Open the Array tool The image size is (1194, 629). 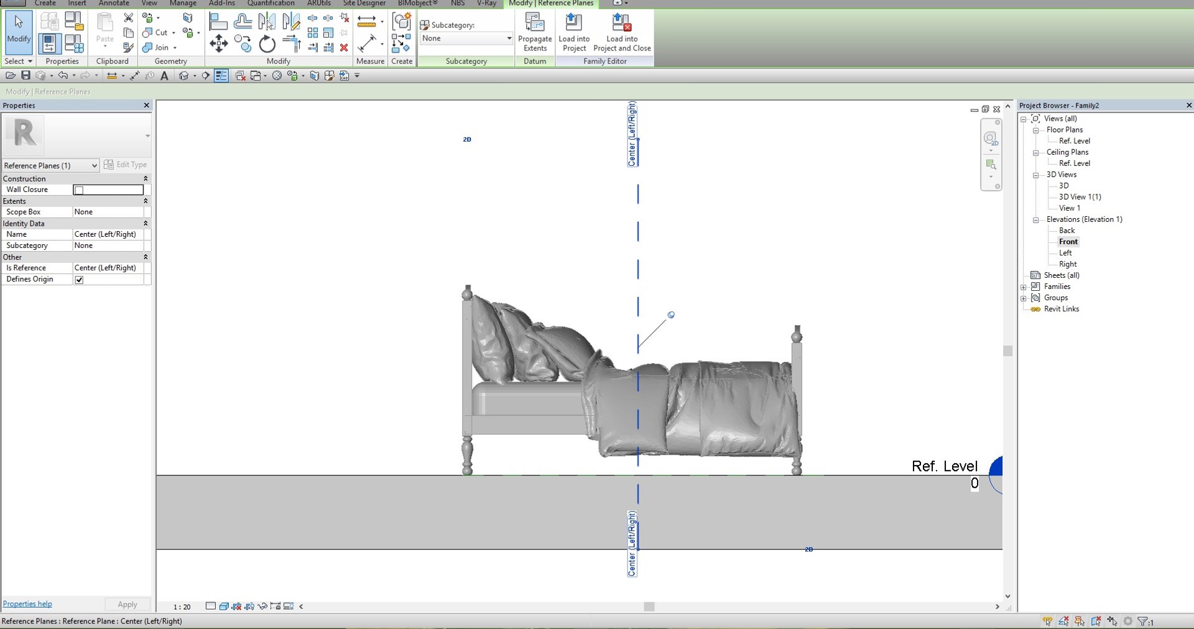point(313,32)
